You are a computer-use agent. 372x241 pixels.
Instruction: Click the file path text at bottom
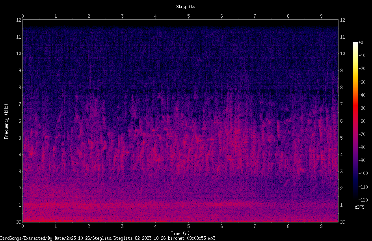point(108,238)
